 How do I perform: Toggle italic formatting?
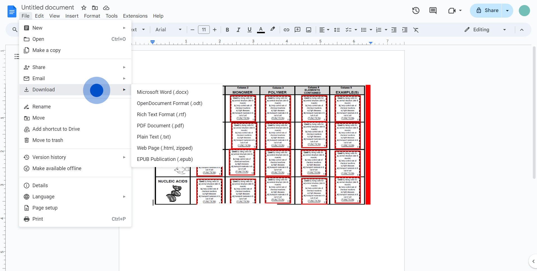(x=238, y=30)
